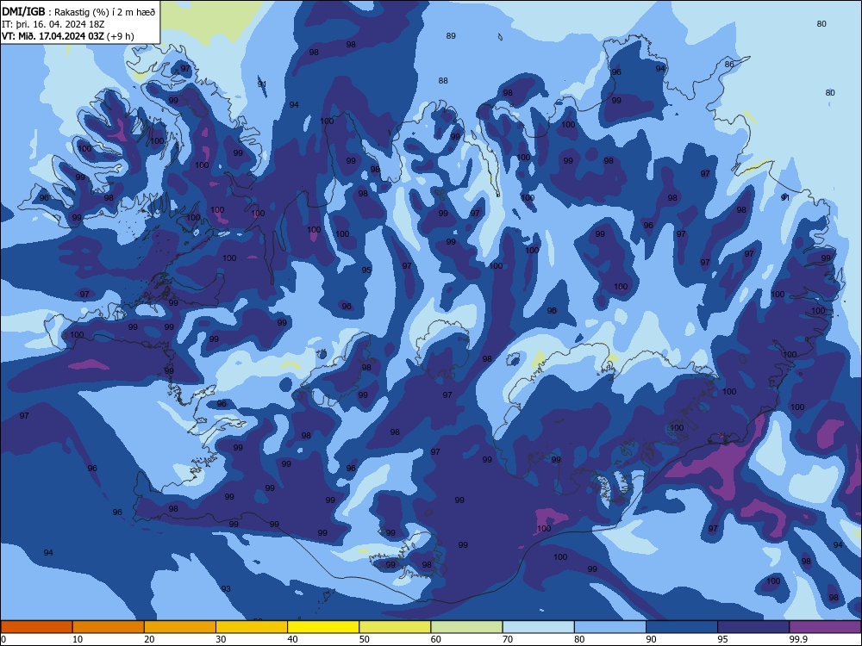Click the map humidity value '93'

click(x=226, y=589)
